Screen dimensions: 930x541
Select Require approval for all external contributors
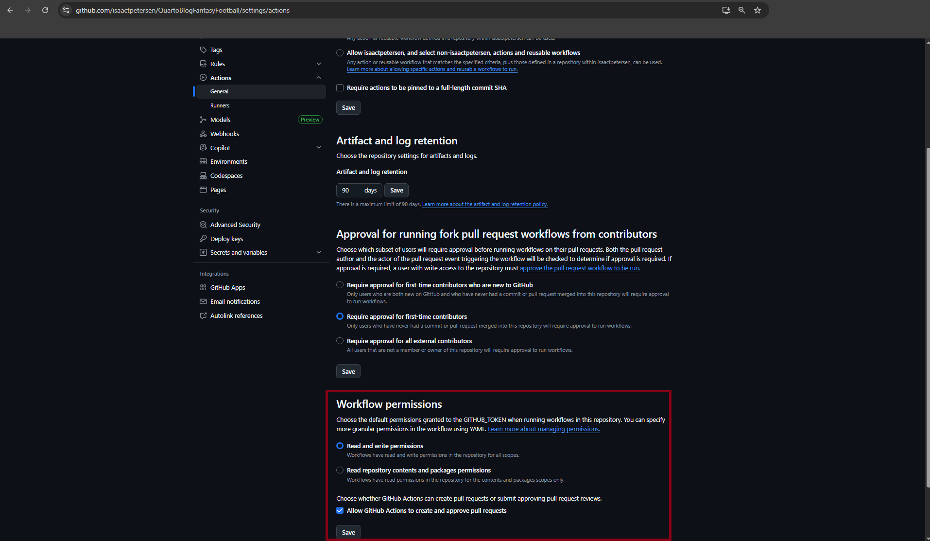pyautogui.click(x=340, y=341)
